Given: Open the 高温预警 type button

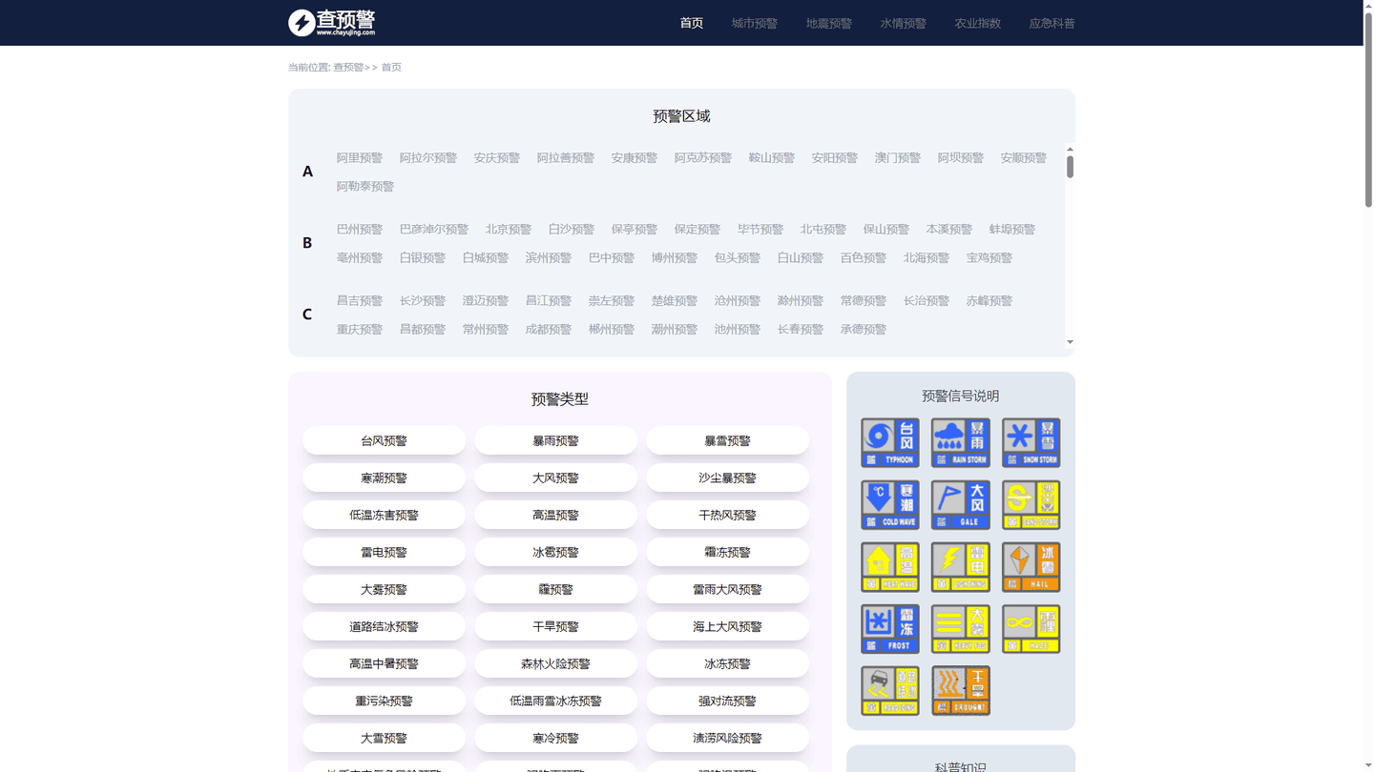Looking at the screenshot, I should click(x=556, y=515).
